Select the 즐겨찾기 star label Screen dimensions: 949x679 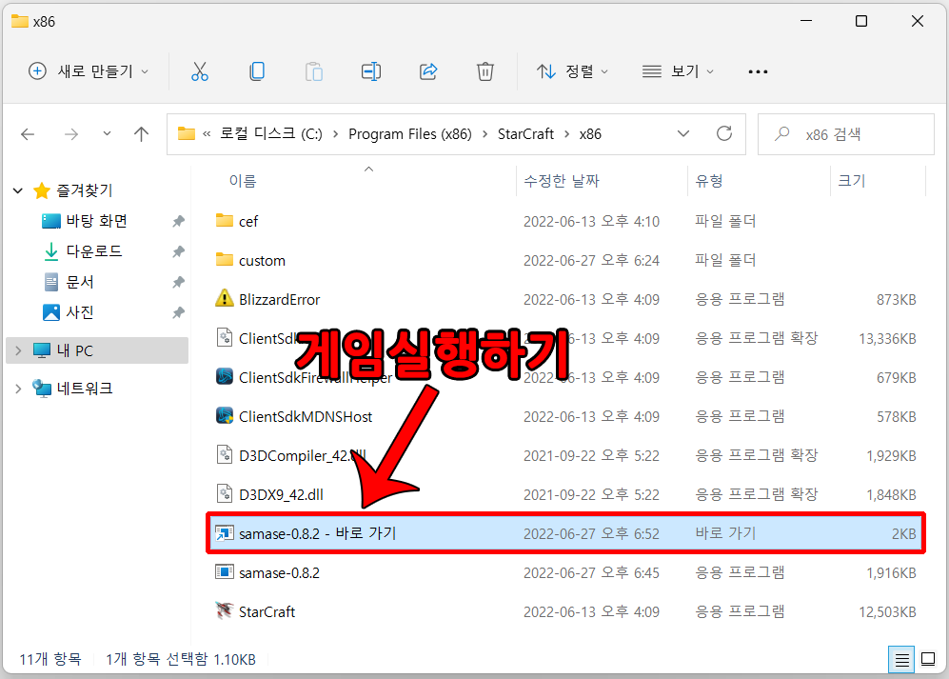(x=84, y=190)
